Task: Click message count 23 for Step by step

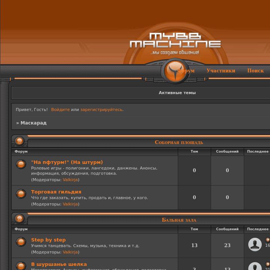Action: pos(227,245)
